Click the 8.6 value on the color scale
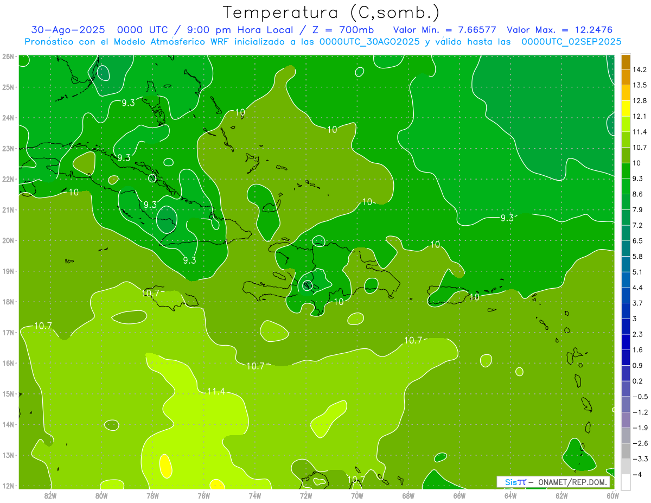 [x=638, y=194]
